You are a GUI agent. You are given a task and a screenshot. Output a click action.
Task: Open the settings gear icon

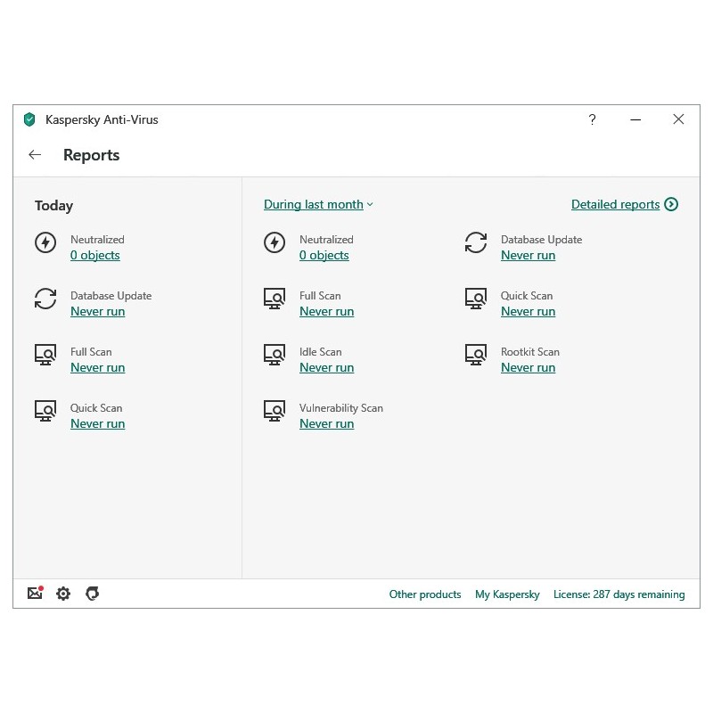pos(63,594)
